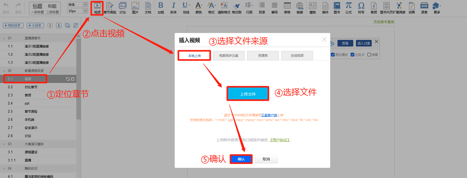Screen dimensions: 467x178
Task: Select the 在线视频 tab
Action: point(297,56)
